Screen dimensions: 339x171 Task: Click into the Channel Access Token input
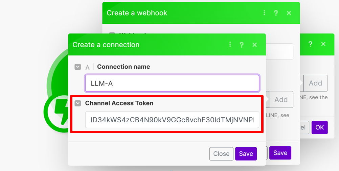click(x=172, y=120)
